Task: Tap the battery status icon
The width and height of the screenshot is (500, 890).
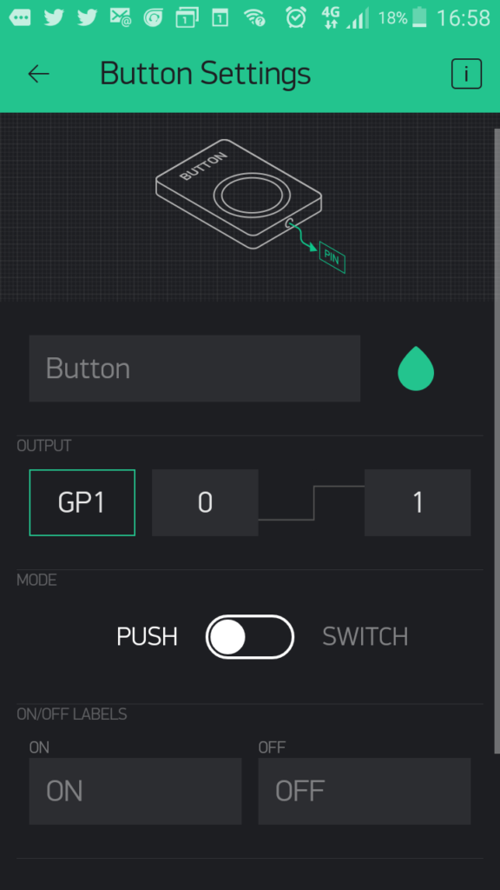Action: point(419,17)
